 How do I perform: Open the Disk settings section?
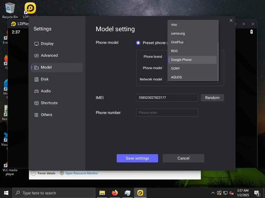[x=57, y=79]
